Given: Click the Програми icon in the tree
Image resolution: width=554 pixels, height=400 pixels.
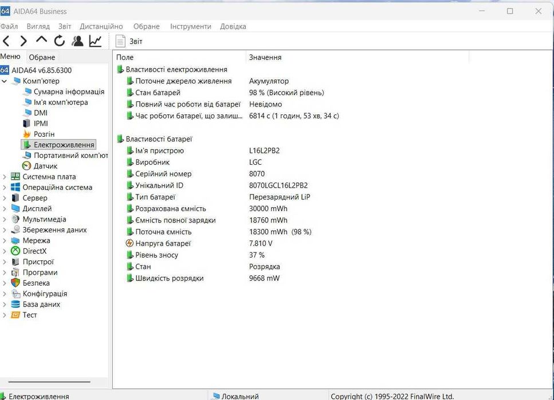Looking at the screenshot, I should (15, 272).
